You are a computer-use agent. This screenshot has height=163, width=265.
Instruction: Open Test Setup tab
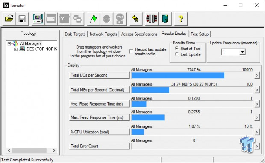200,34
